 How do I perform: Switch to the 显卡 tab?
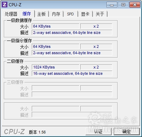tap(85, 14)
